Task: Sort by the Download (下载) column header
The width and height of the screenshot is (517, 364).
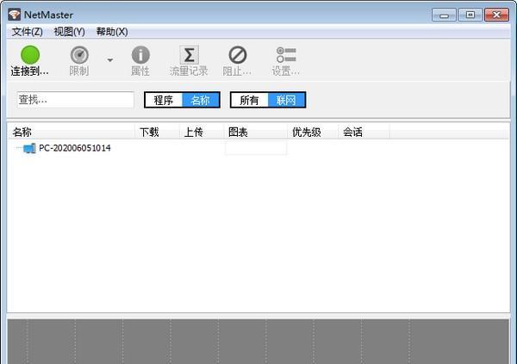Action: pos(157,133)
